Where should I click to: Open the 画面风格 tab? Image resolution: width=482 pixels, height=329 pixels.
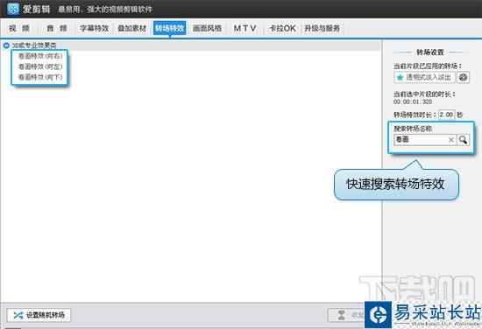tap(207, 29)
